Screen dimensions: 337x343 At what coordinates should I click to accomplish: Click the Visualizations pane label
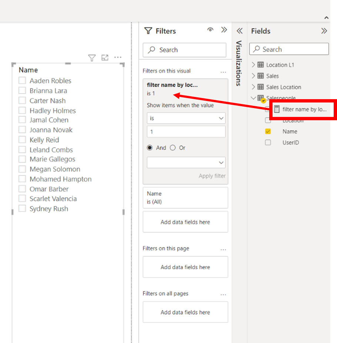(239, 63)
